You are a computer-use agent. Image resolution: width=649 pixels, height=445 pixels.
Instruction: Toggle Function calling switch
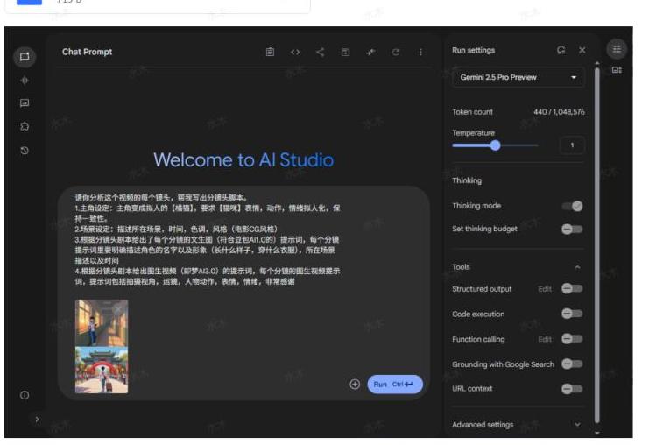pyautogui.click(x=573, y=339)
